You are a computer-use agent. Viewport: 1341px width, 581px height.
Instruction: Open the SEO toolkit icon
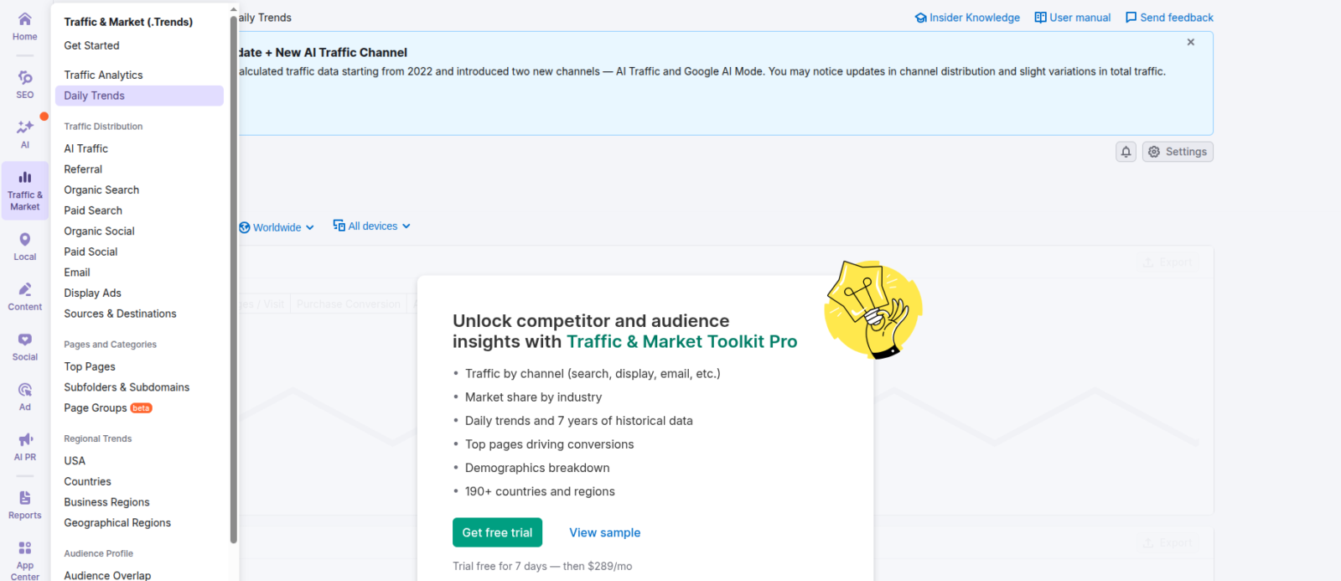click(25, 79)
